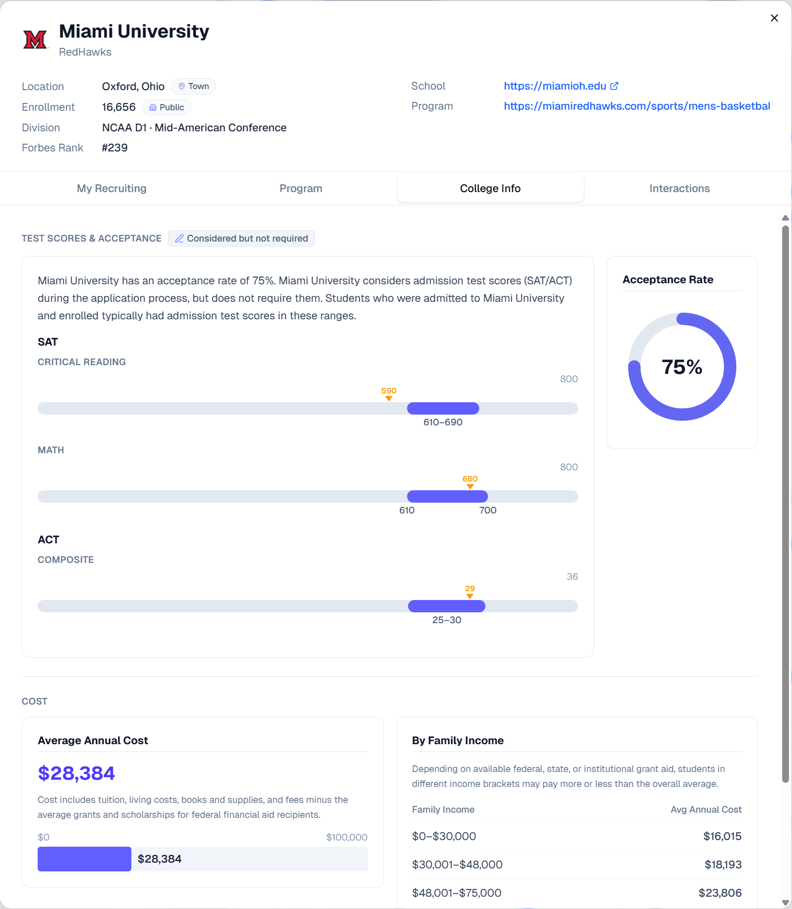Click the SAT Math 610 to 700 range bar
792x909 pixels.
[447, 496]
